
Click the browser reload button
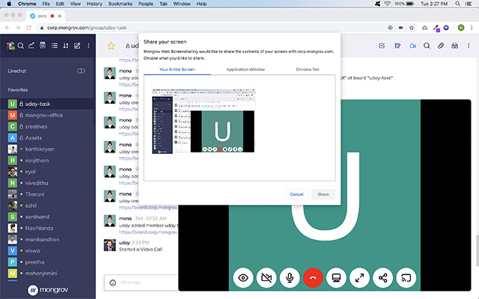click(28, 28)
